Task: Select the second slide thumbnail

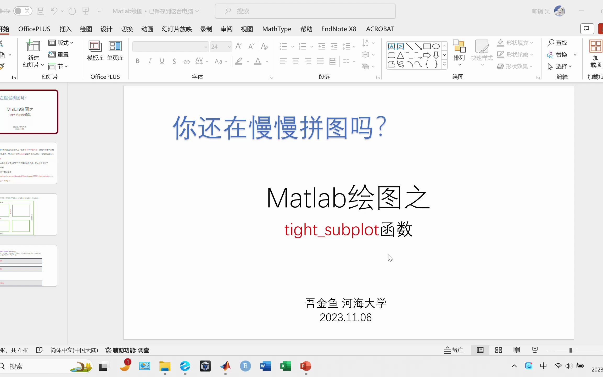Action: coord(28,163)
